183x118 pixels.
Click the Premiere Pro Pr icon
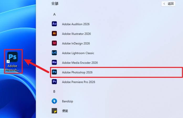tap(54, 82)
